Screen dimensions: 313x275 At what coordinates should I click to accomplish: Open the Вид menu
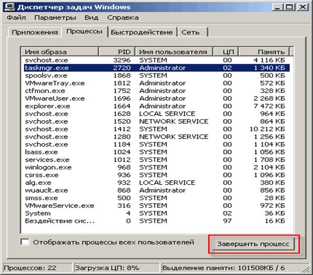click(91, 17)
